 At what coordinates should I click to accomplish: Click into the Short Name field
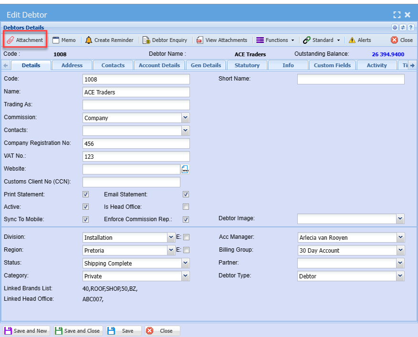click(x=350, y=79)
